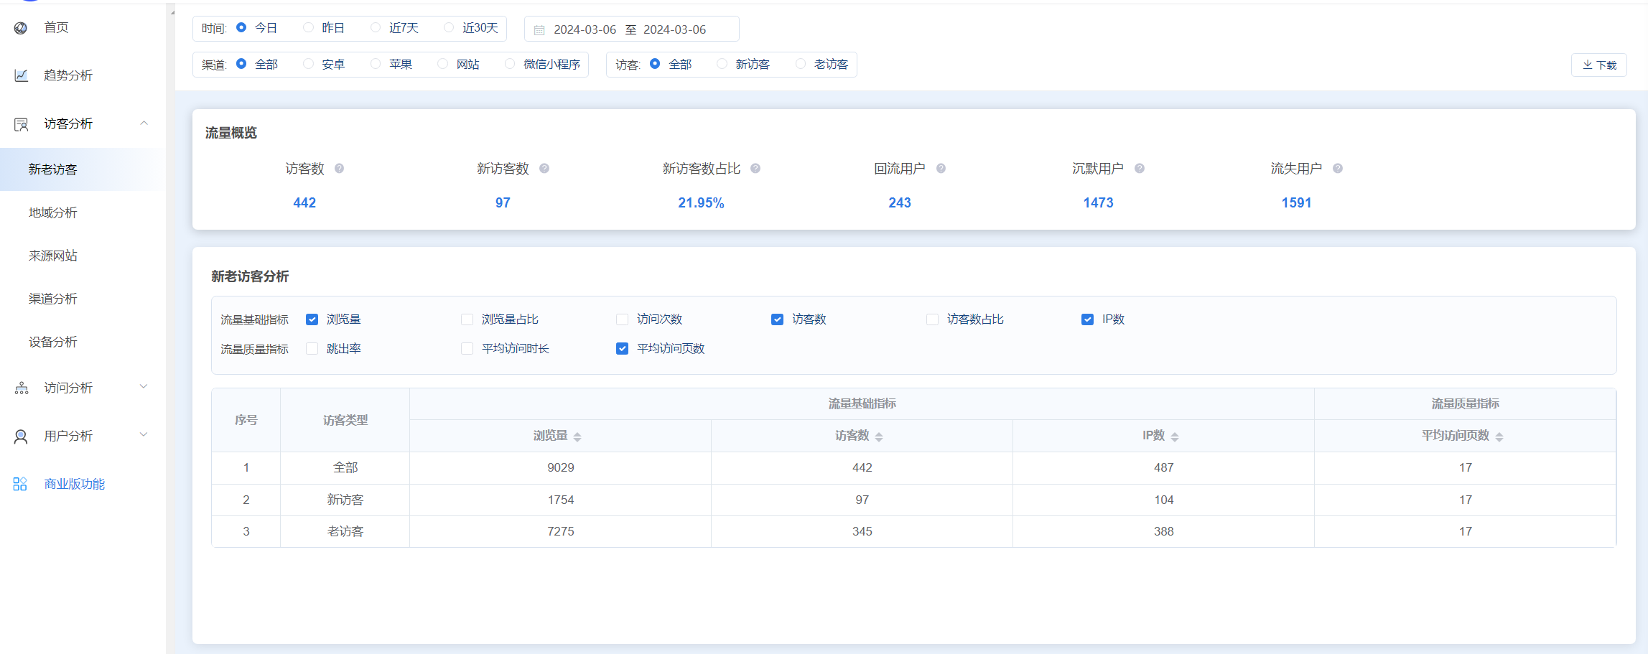This screenshot has width=1648, height=654.
Task: Uncheck the IP数 metric checkbox
Action: click(x=1087, y=319)
